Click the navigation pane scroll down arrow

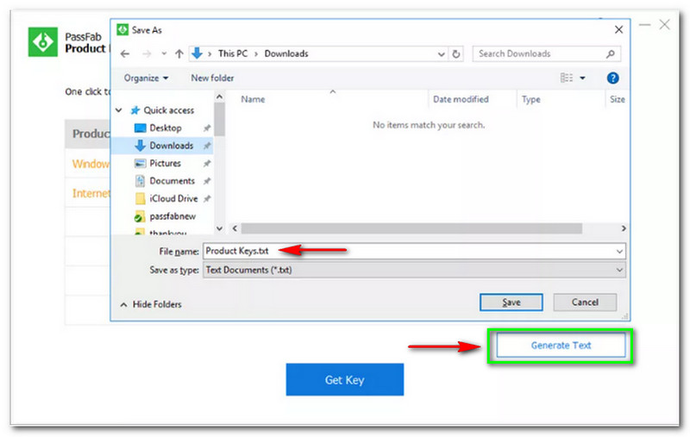(x=219, y=228)
